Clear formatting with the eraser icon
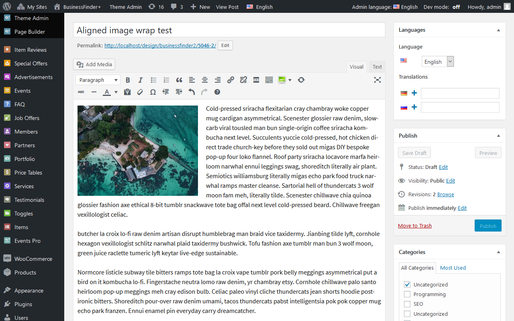Viewport: 514px width, 321px height. click(140, 92)
